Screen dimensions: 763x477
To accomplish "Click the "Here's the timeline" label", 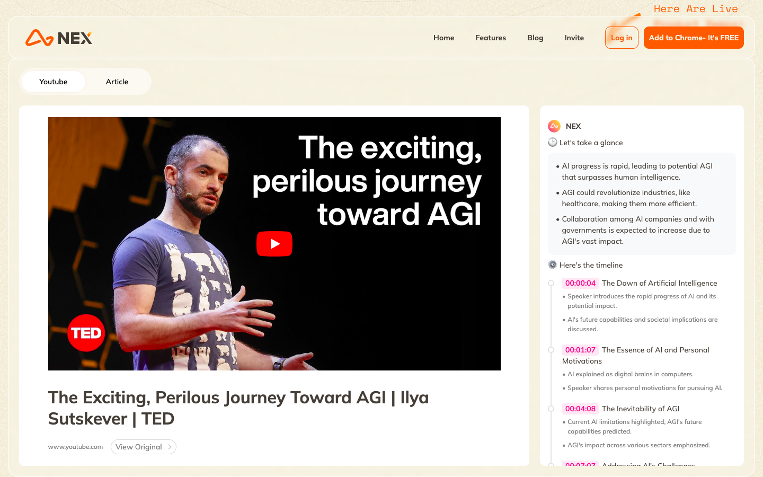I will point(591,265).
